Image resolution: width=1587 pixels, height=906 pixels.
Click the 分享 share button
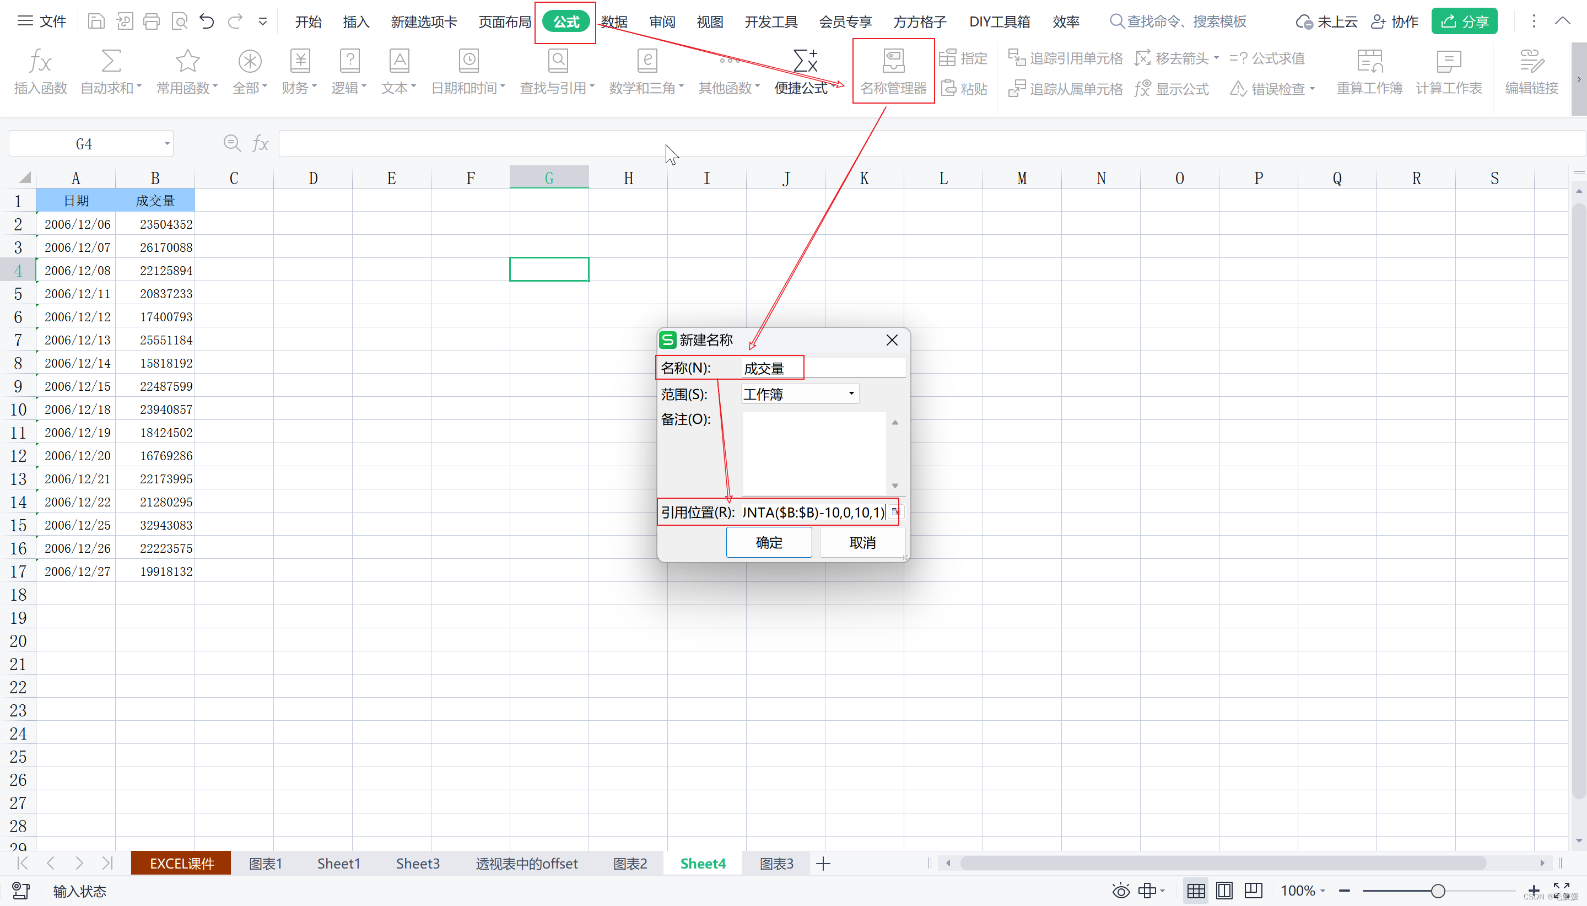click(1464, 22)
